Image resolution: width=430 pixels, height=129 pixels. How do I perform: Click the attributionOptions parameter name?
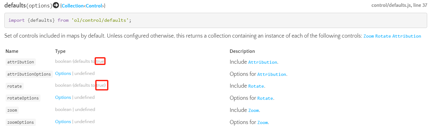[x=29, y=74]
